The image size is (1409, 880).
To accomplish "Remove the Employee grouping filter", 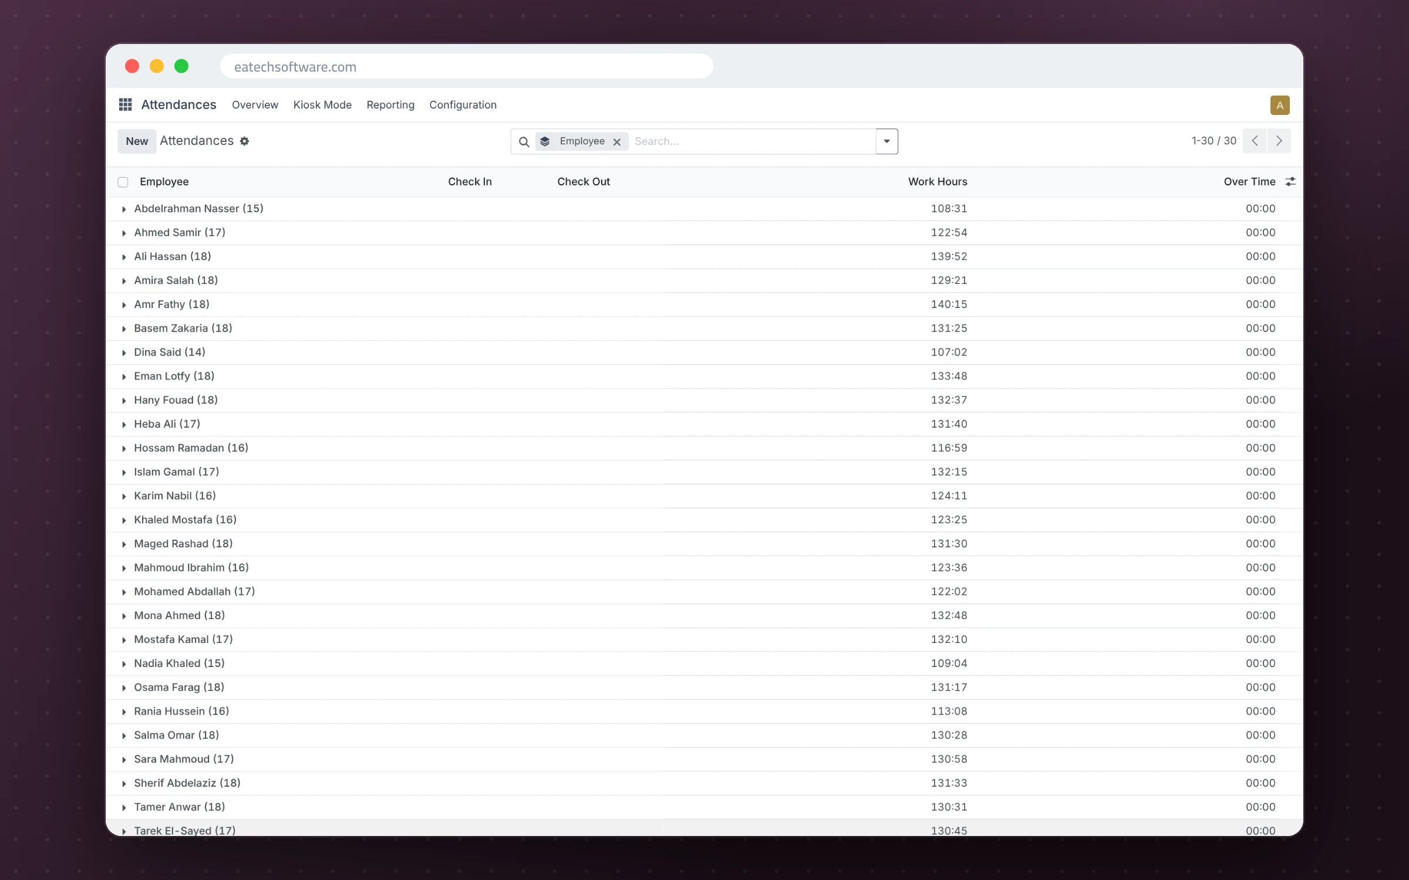I will pyautogui.click(x=617, y=142).
